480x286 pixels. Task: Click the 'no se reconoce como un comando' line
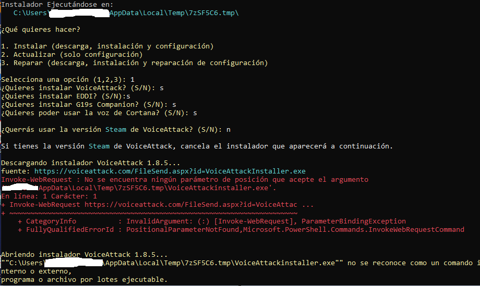click(x=241, y=263)
